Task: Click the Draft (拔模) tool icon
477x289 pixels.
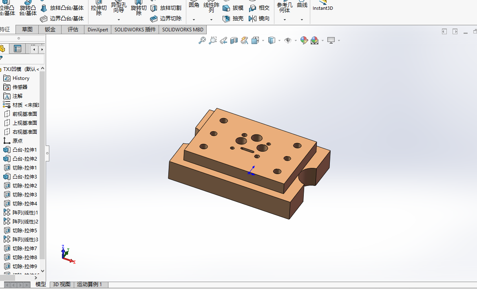Action: 227,8
